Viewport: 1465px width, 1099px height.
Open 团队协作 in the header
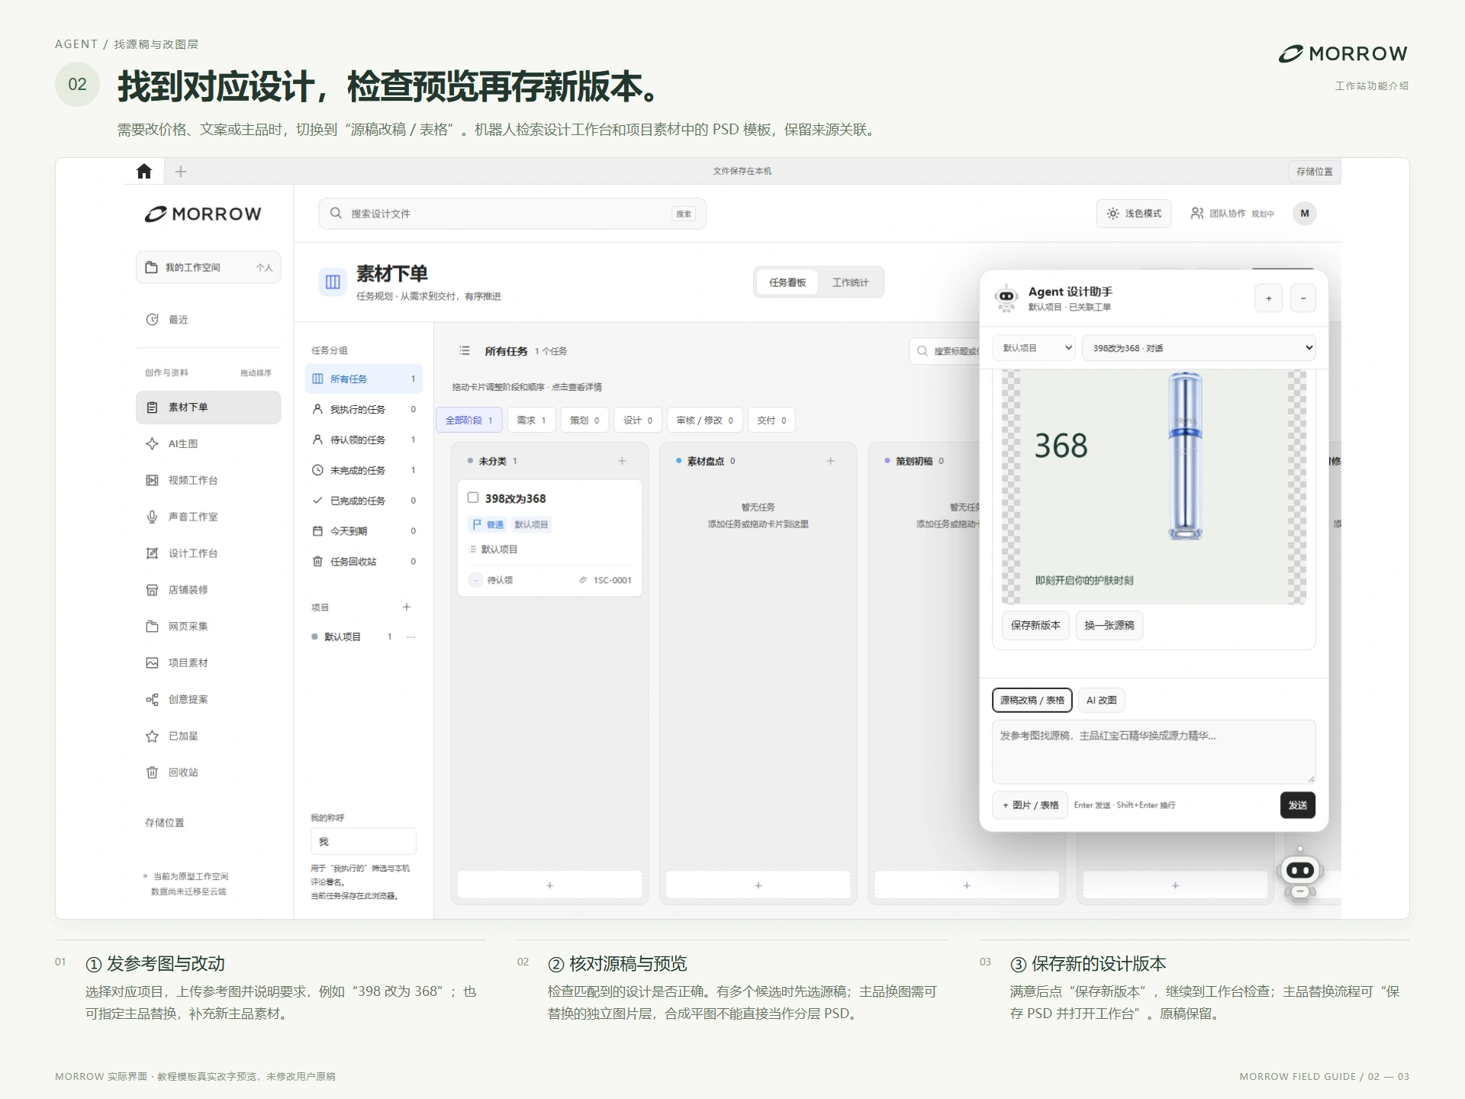pyautogui.click(x=1232, y=214)
